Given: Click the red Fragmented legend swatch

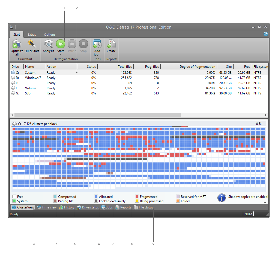Looking at the screenshot, I should pos(137,196).
